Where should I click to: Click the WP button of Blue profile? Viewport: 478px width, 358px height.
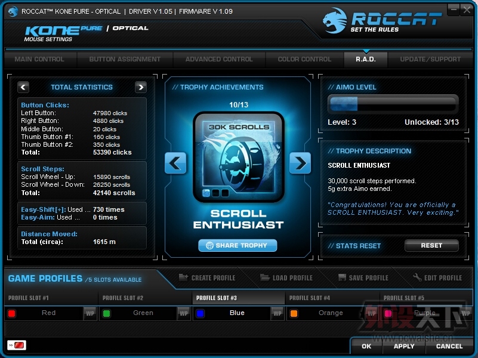277,313
